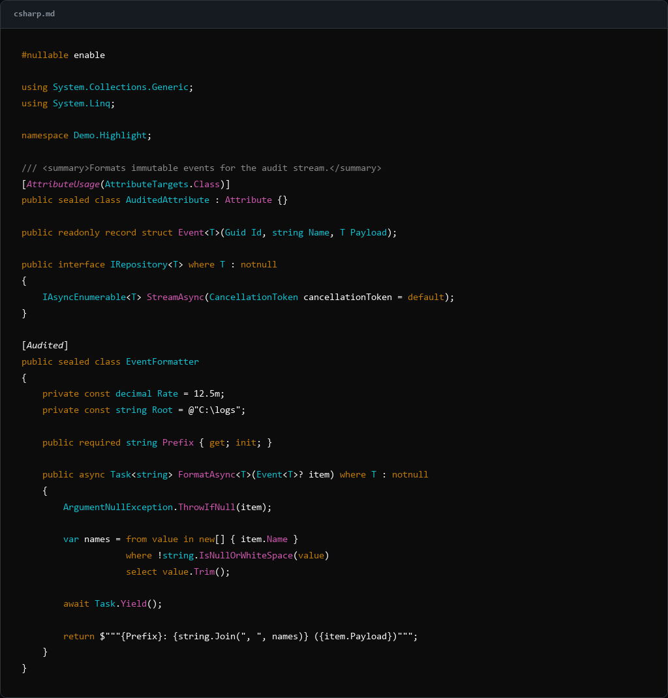The height and width of the screenshot is (698, 668).
Task: Click Task<string> return type
Action: click(x=142, y=475)
